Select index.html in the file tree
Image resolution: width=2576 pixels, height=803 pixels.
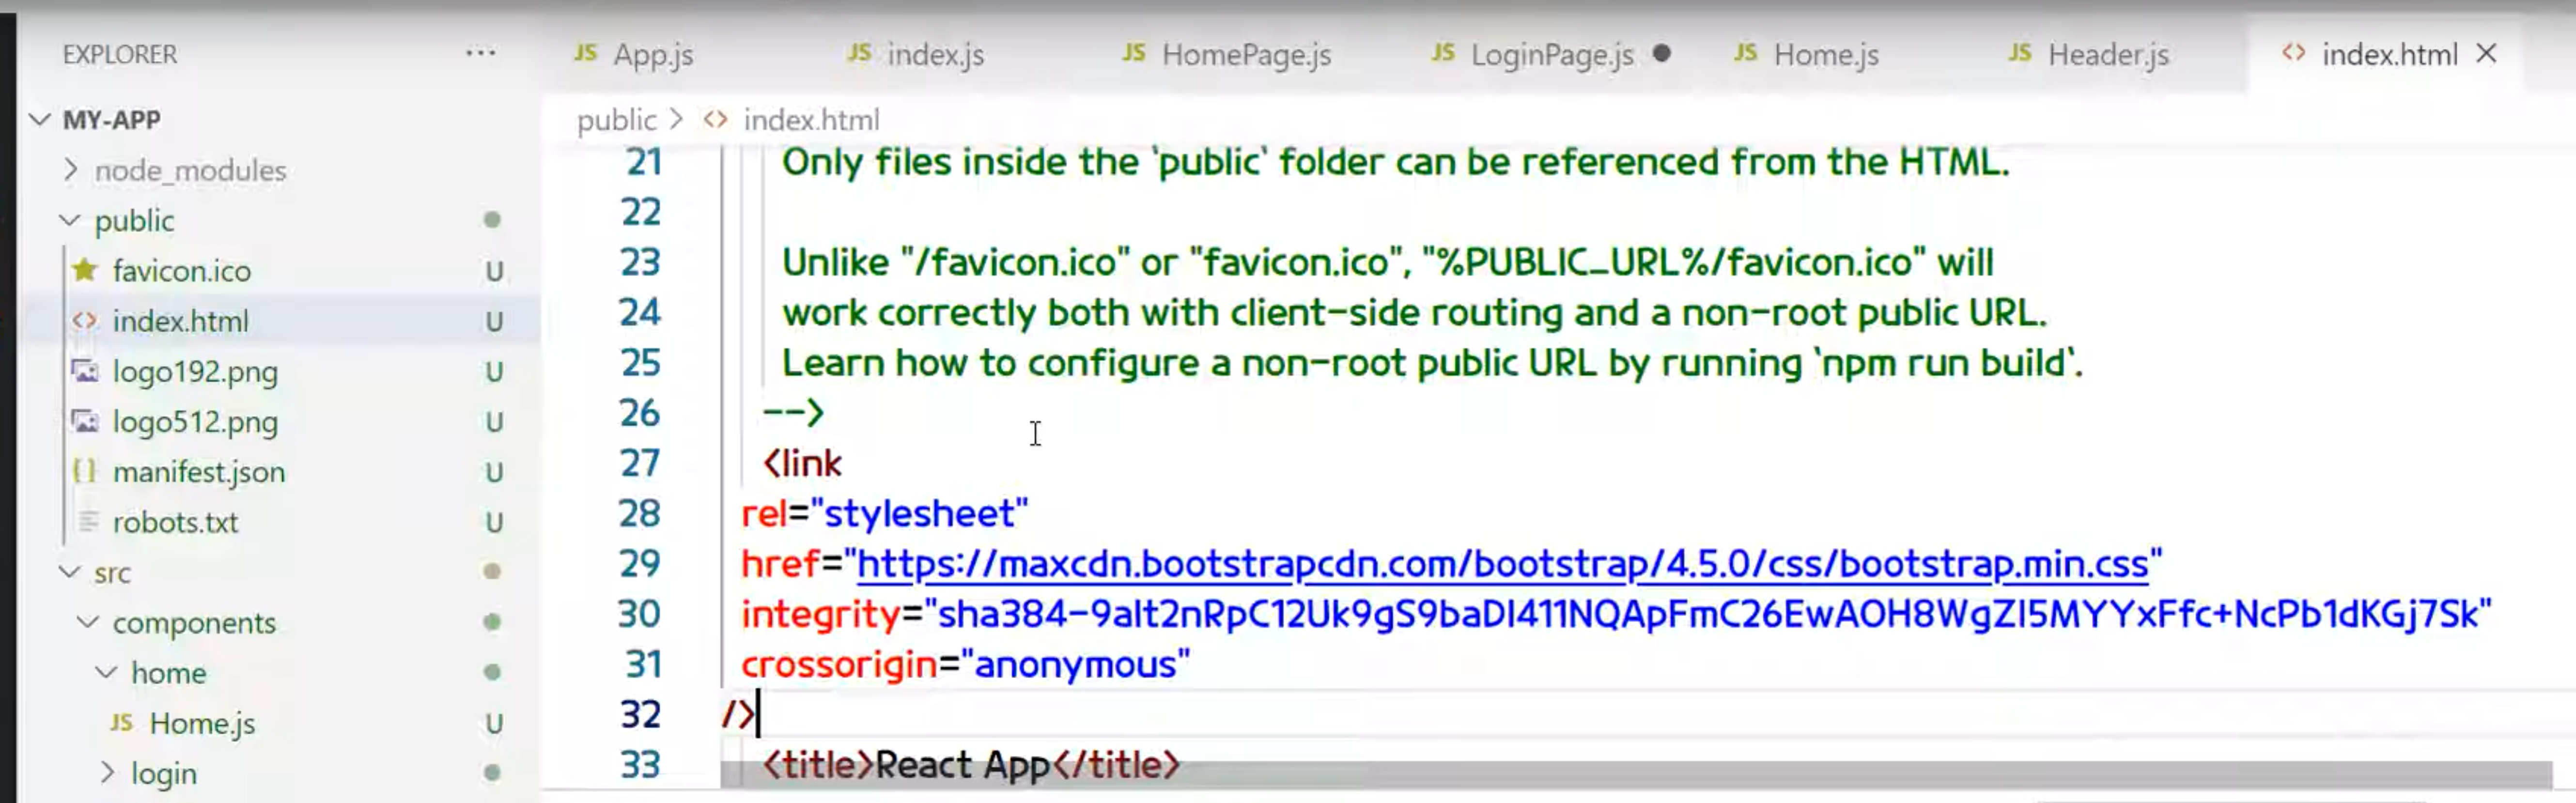coord(180,321)
